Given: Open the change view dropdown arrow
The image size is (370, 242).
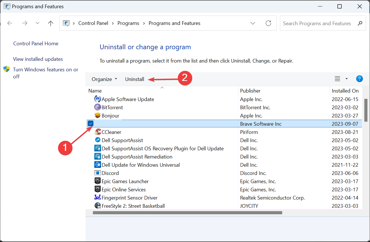Looking at the screenshot, I should [346, 79].
